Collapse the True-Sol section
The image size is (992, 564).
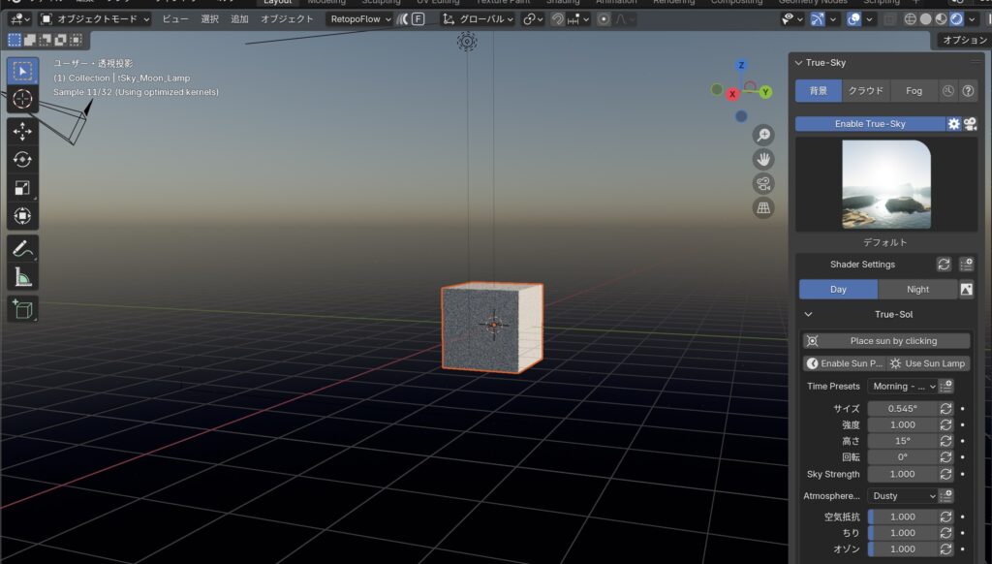click(808, 314)
